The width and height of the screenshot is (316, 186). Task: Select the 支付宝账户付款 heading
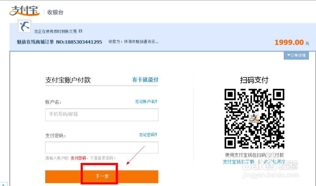[68, 80]
